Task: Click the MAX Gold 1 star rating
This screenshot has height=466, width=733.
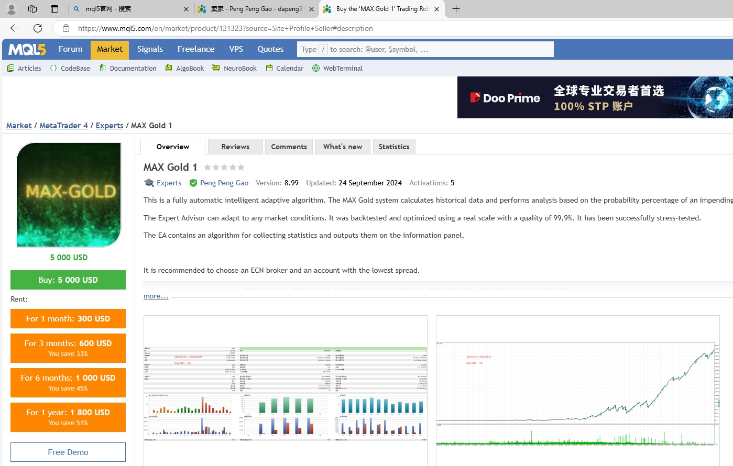Action: point(224,167)
